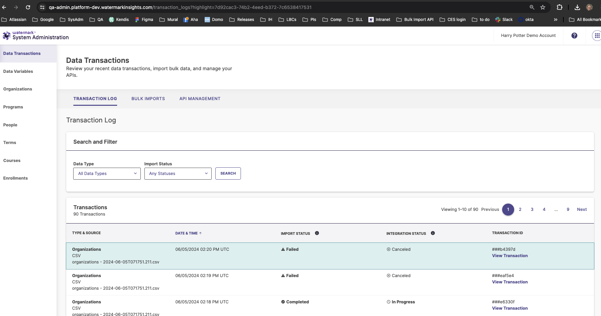Screen dimensions: 601x316
Task: Open the Slack bookmark
Action: click(x=504, y=20)
